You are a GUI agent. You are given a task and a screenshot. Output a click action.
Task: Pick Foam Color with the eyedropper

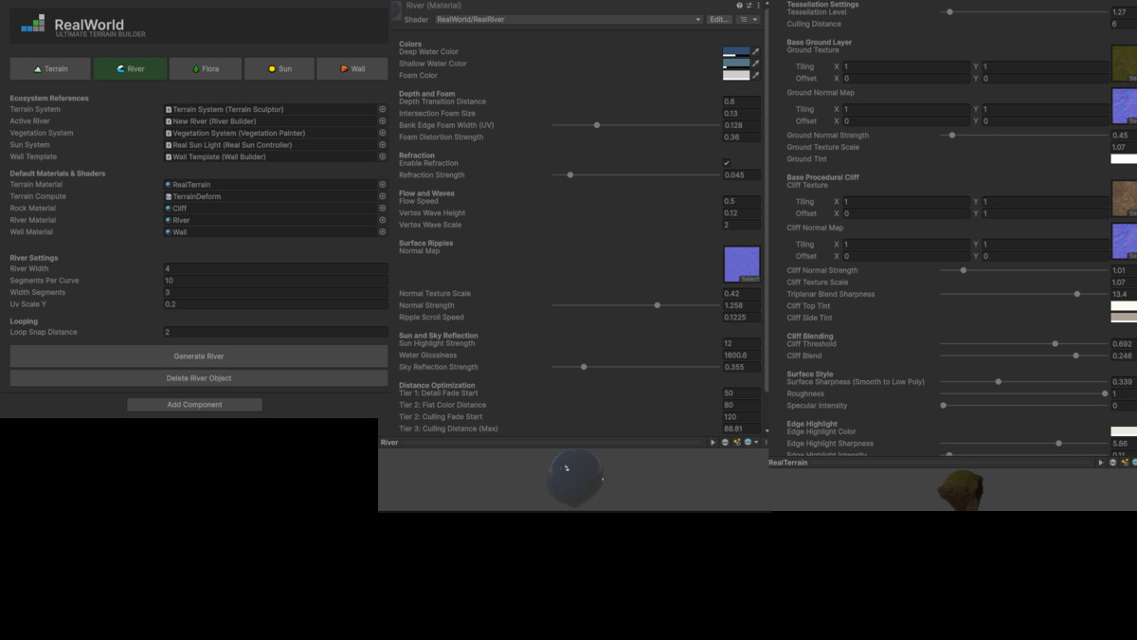click(756, 75)
